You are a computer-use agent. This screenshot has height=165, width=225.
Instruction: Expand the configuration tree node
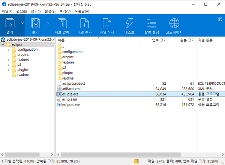8,50
